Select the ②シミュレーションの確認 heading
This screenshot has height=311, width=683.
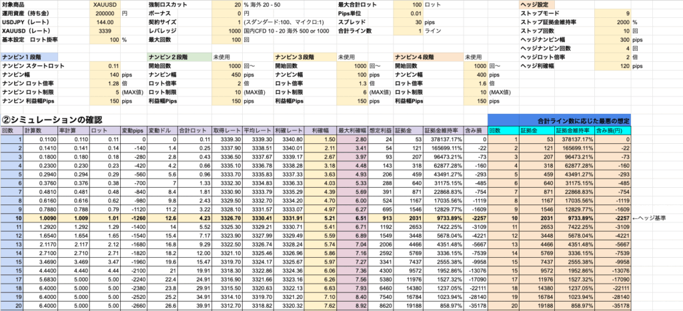(52, 119)
